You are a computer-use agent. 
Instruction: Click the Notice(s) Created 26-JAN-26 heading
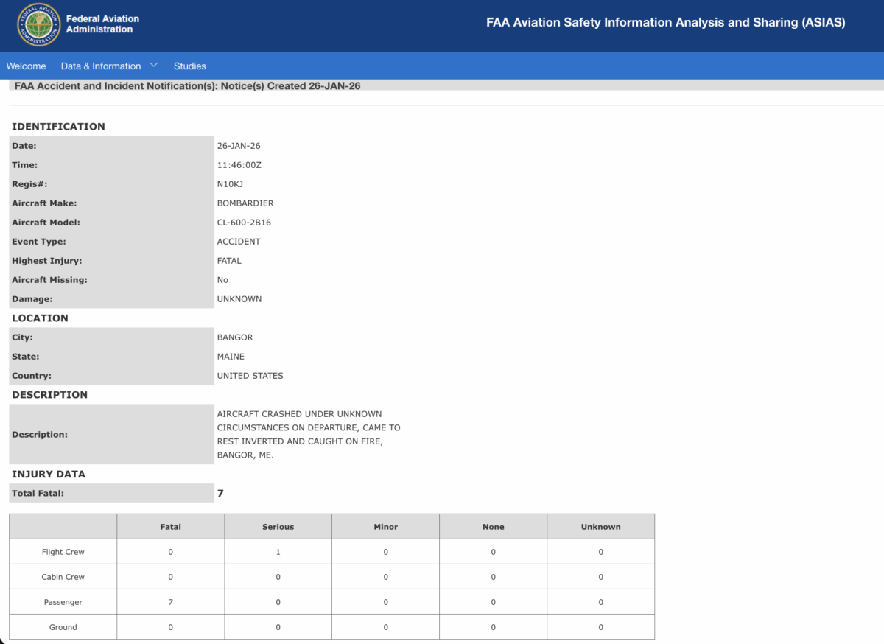pyautogui.click(x=187, y=85)
